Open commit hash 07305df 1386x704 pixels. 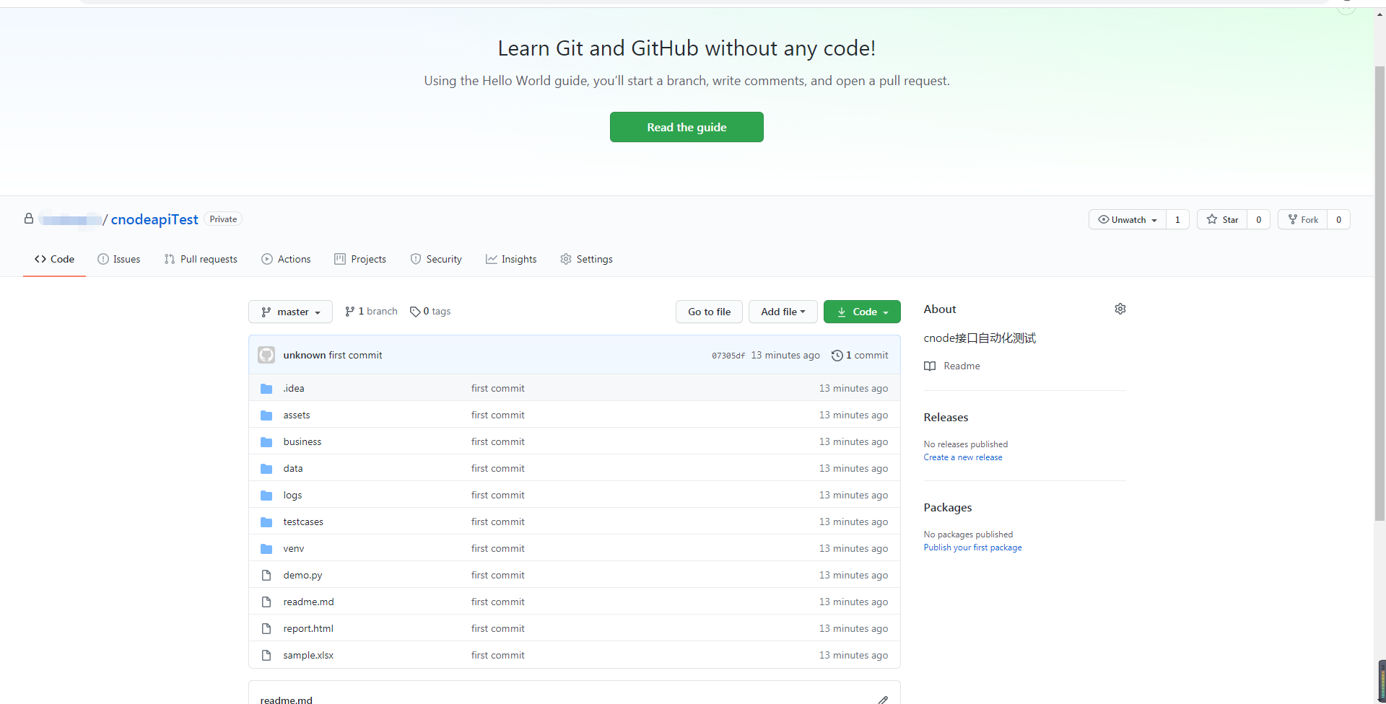coord(728,356)
